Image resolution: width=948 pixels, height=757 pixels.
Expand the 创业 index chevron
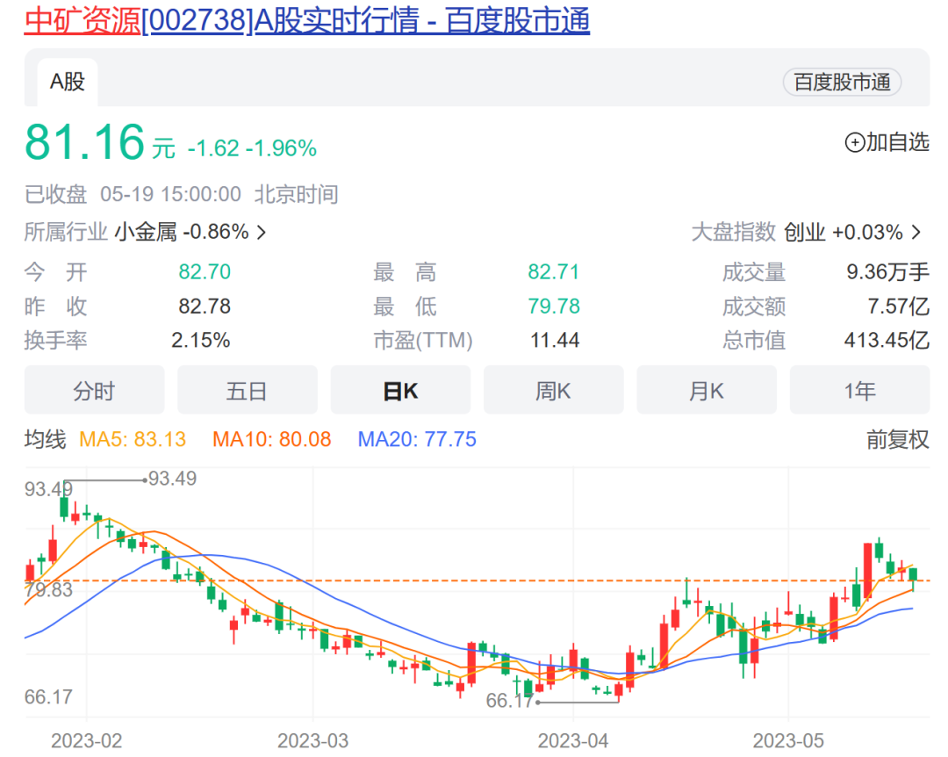point(916,233)
